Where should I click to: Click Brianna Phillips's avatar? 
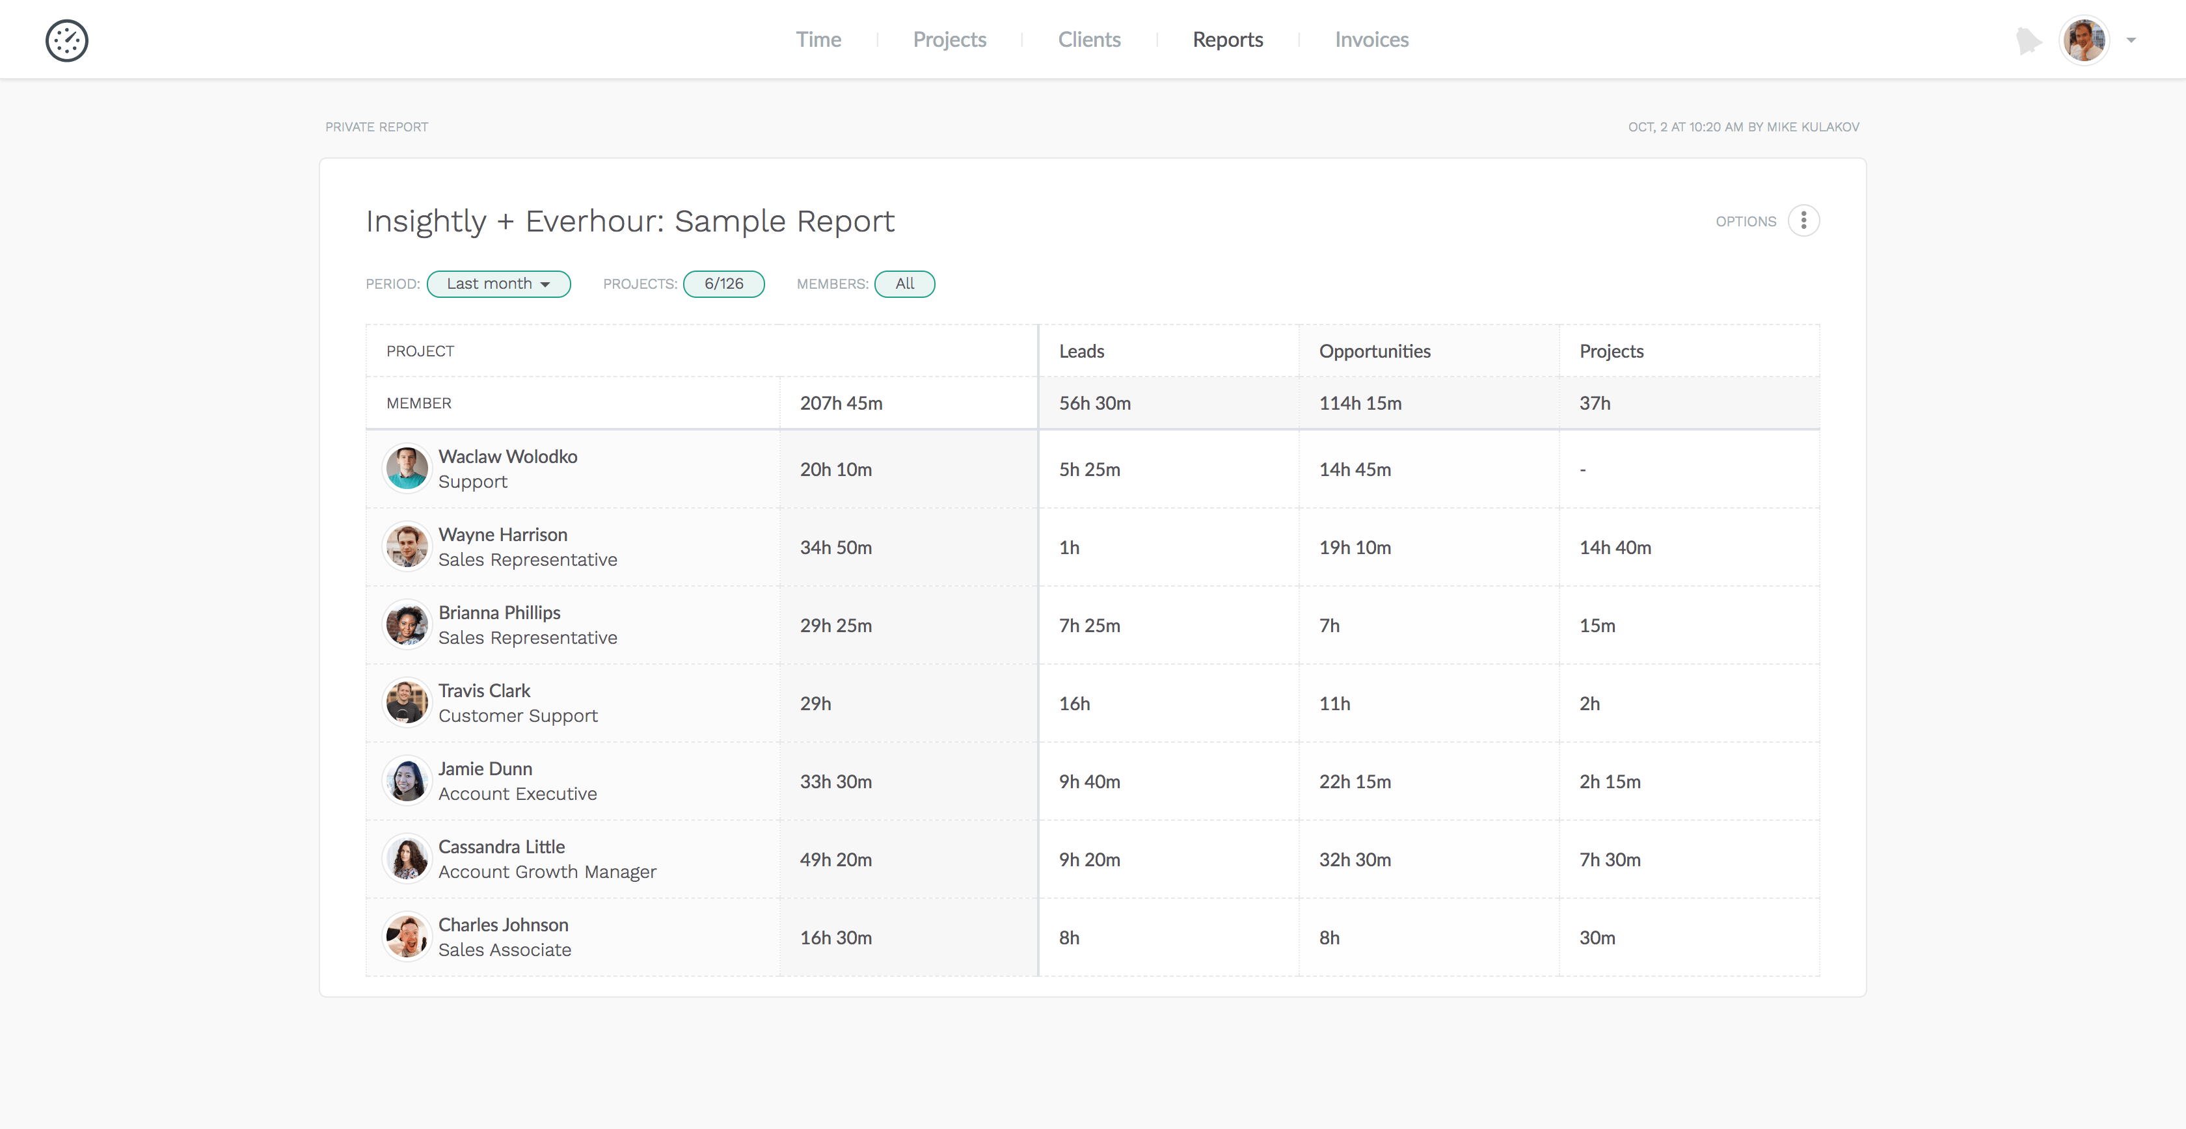(407, 624)
